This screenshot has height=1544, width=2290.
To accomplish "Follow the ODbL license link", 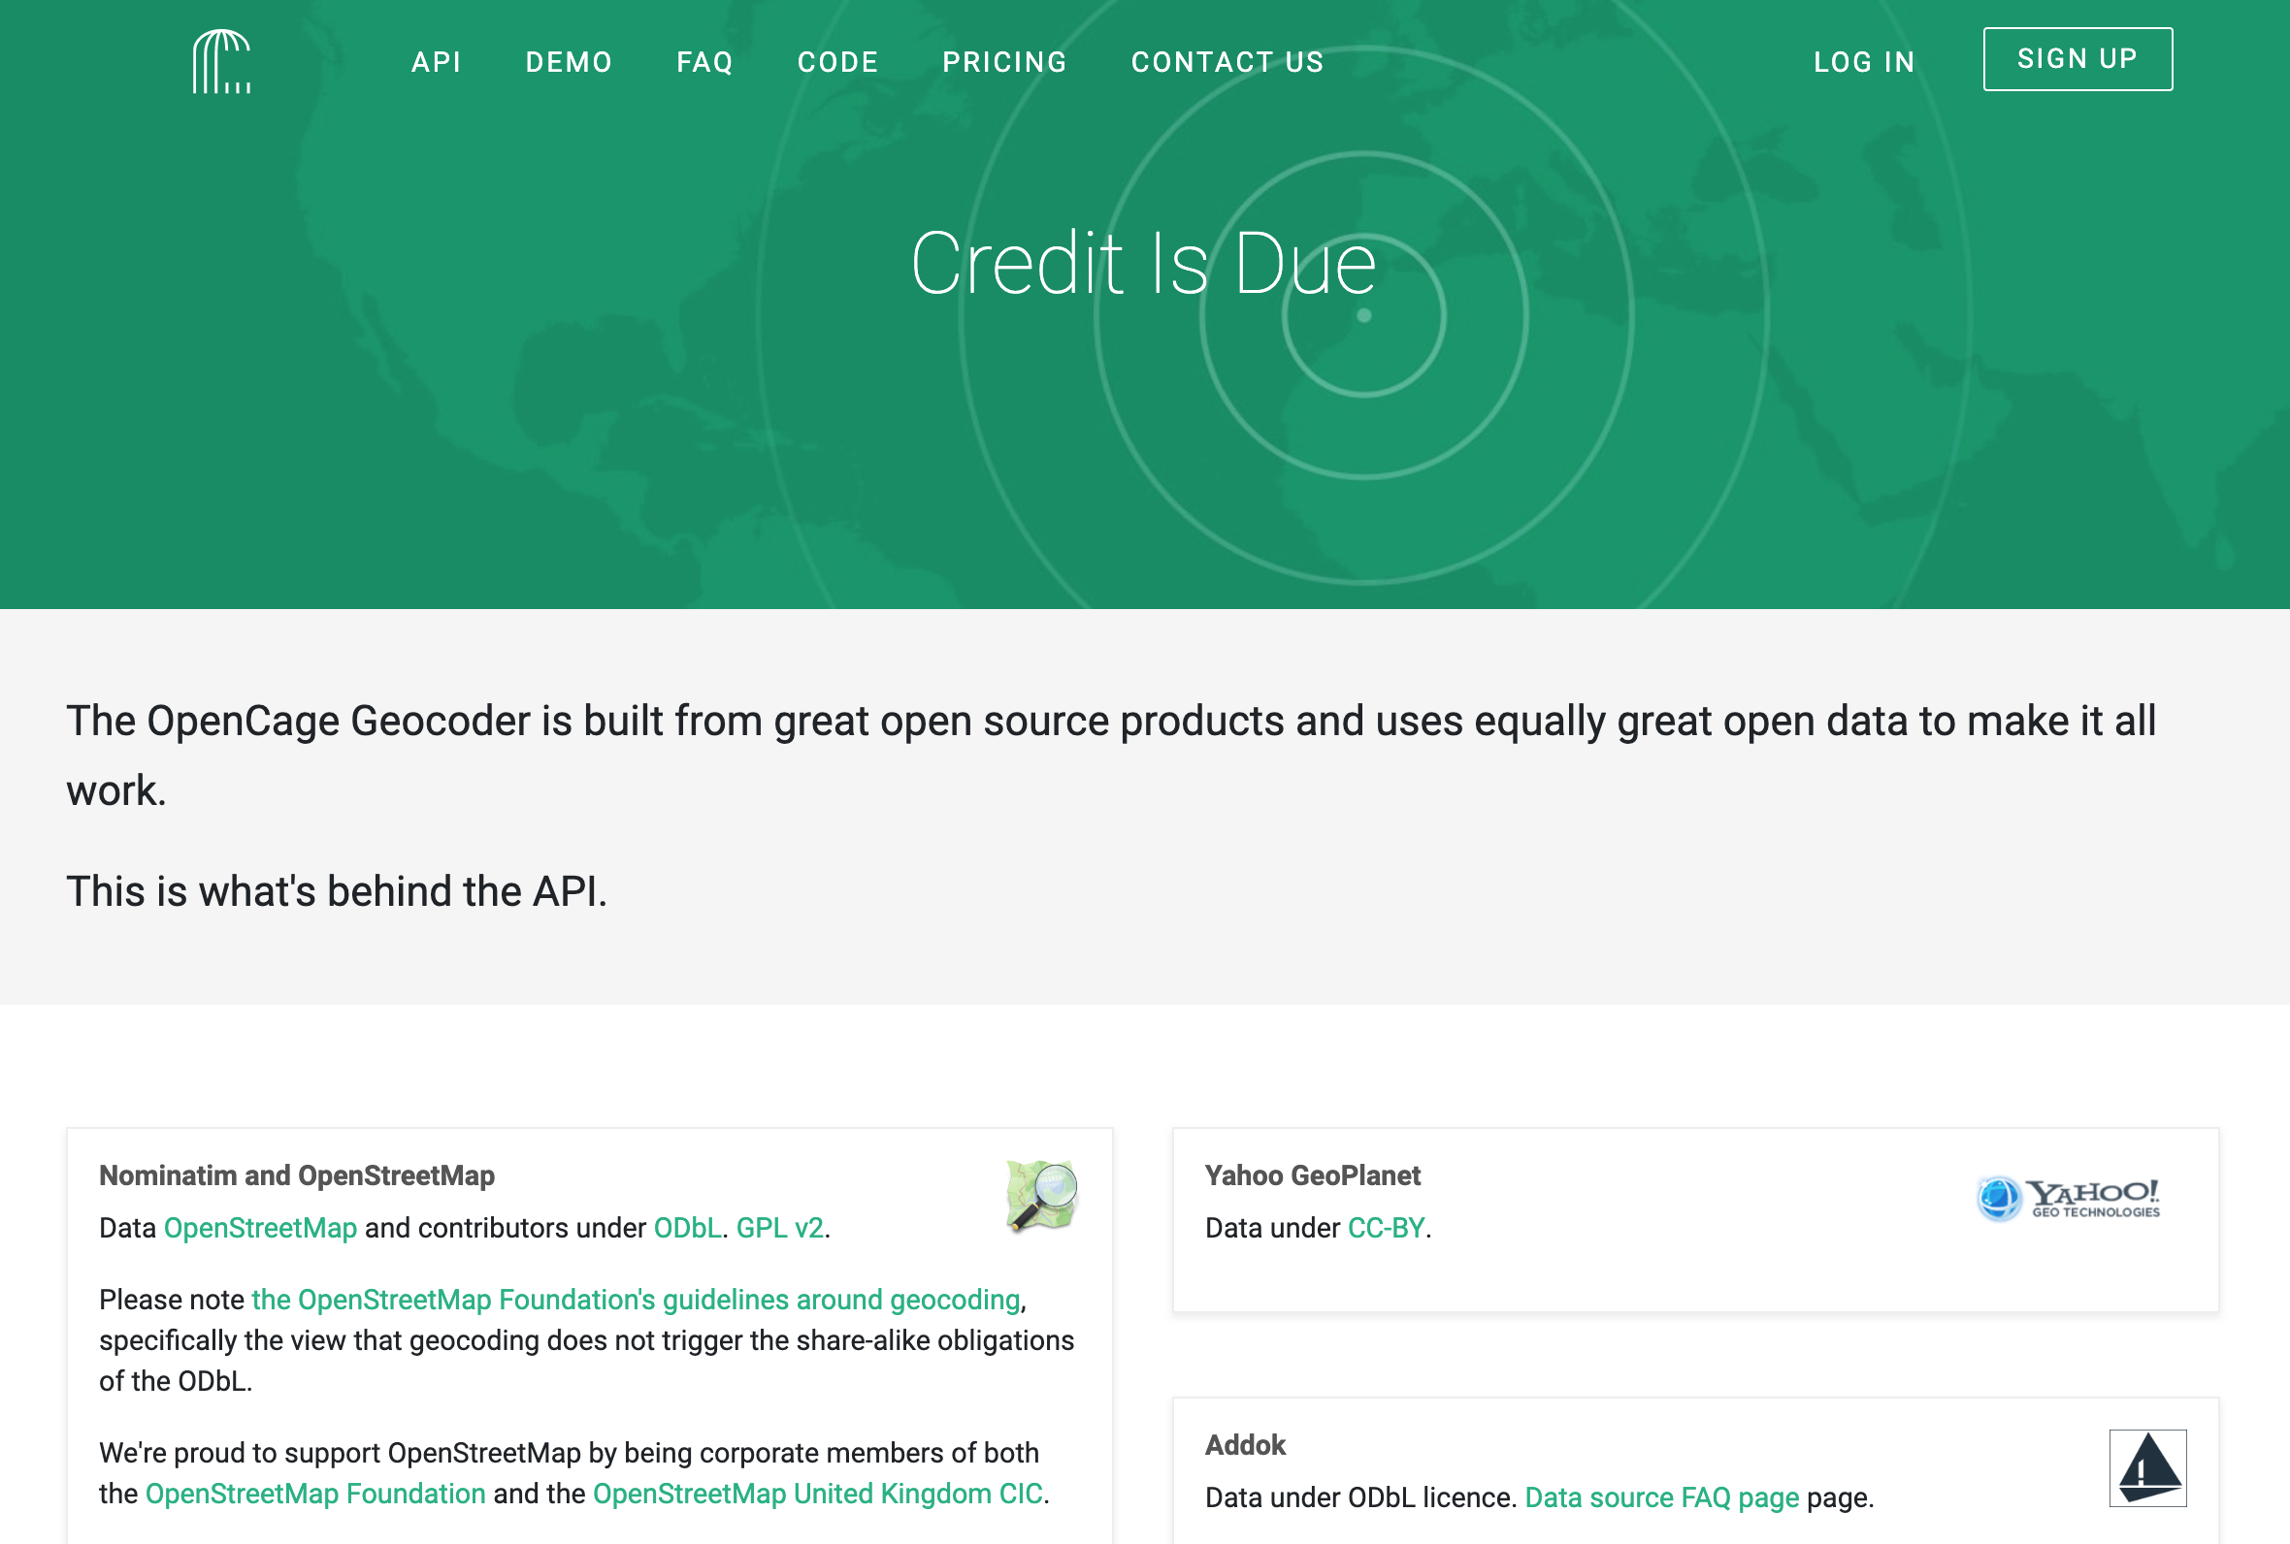I will (686, 1228).
